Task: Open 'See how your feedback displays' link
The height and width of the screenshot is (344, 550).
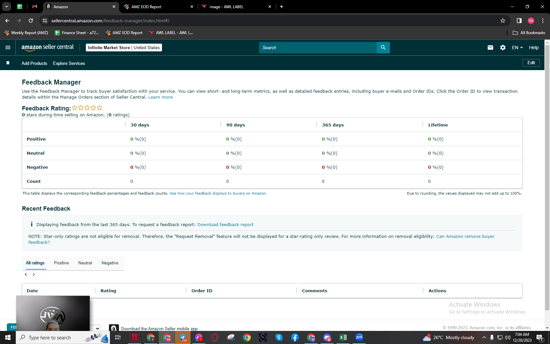Action: pos(218,193)
